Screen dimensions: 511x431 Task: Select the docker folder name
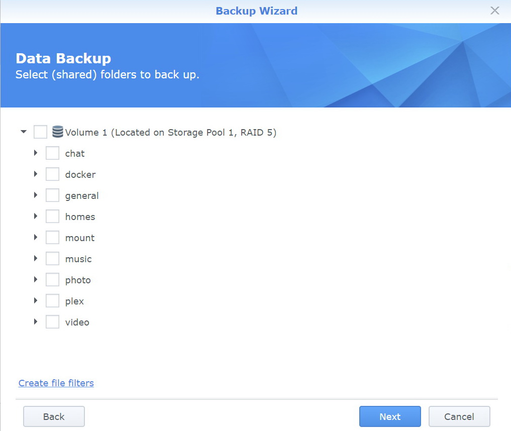[x=80, y=175]
